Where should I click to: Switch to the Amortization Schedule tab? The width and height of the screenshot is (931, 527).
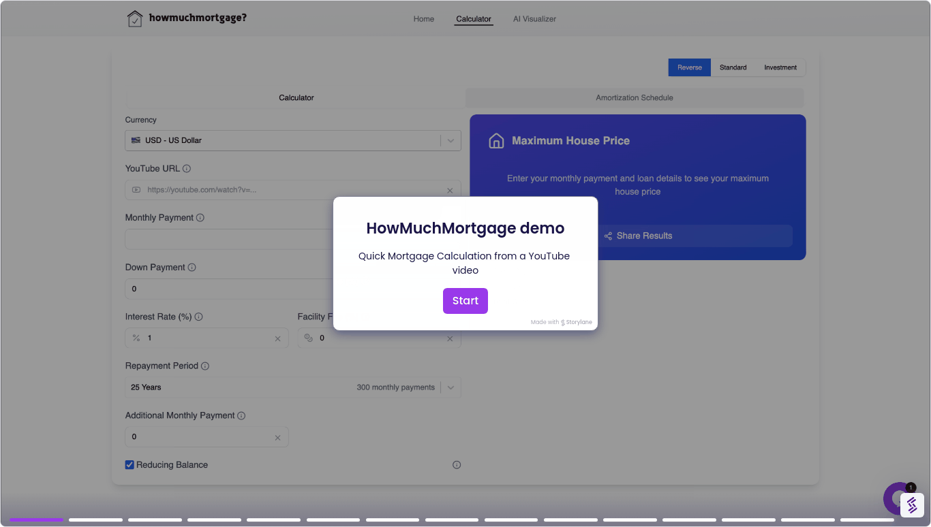point(635,98)
